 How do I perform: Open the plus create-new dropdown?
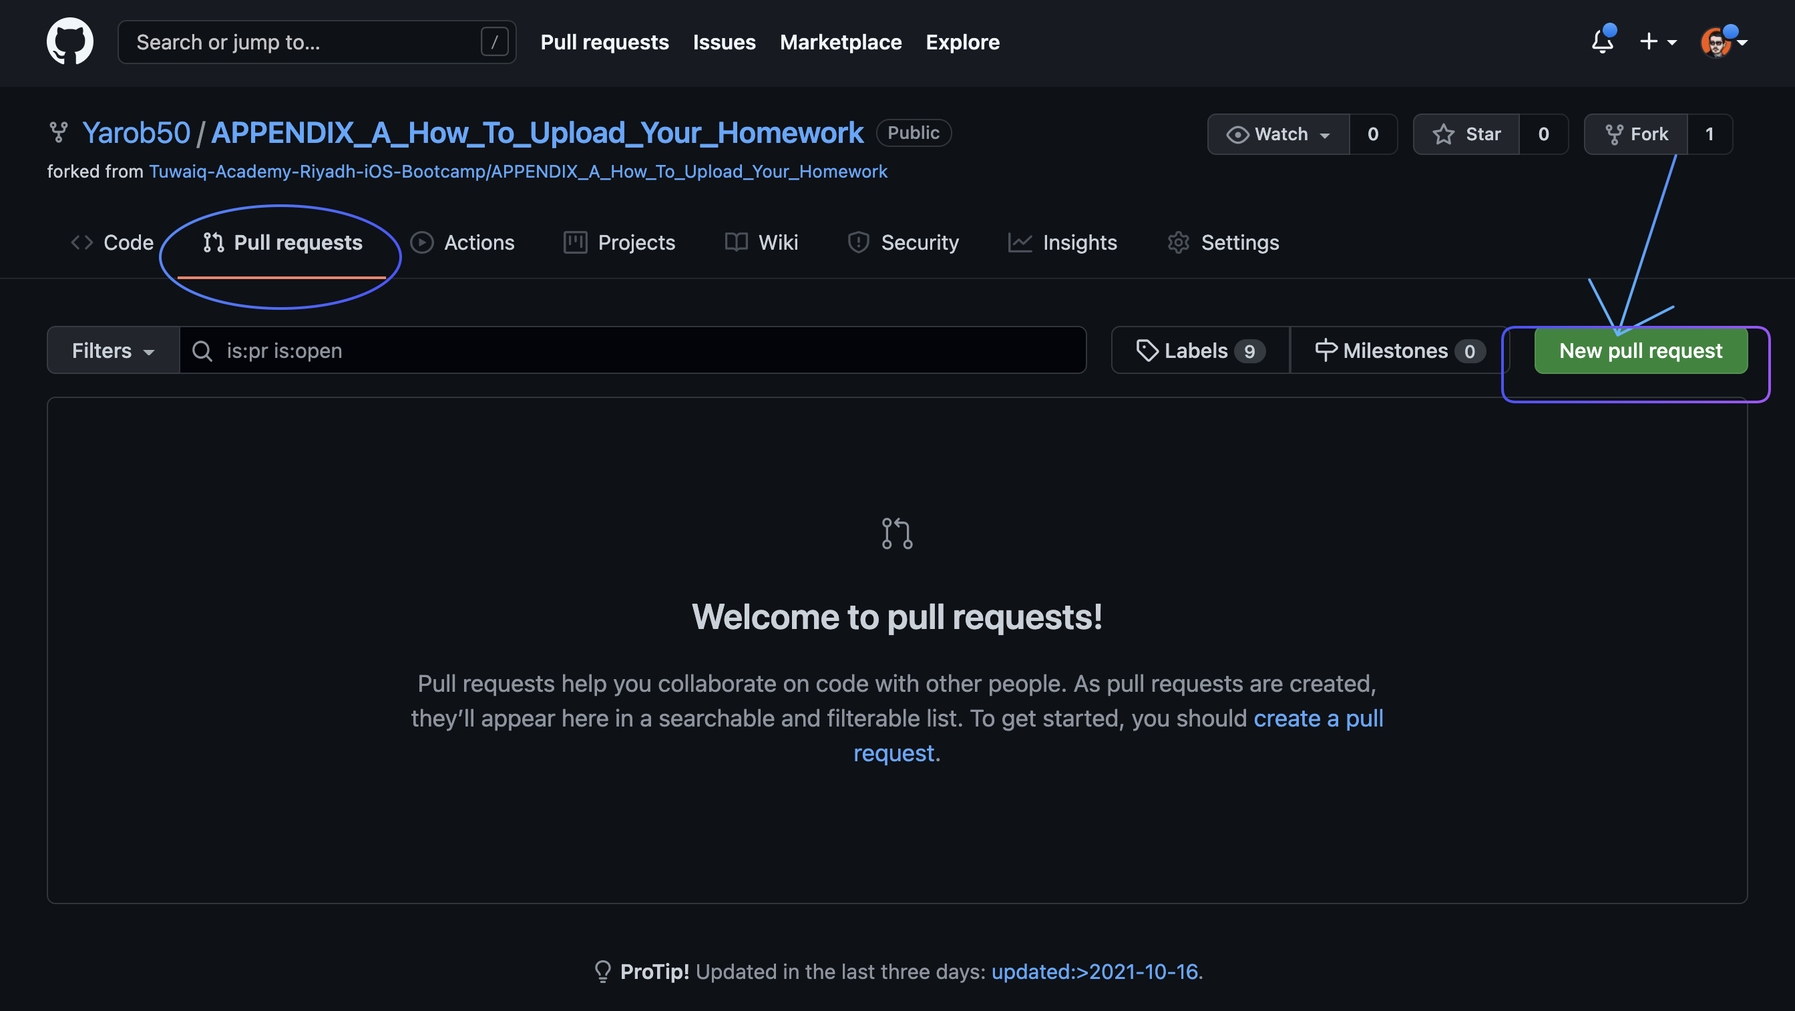1658,42
